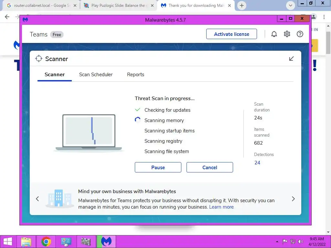331x248 pixels.
Task: Click the Scanning memory step text
Action: (x=164, y=120)
